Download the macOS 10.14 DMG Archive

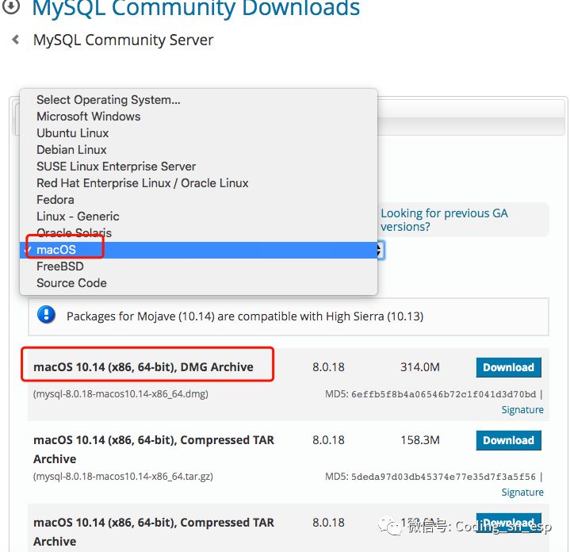tap(508, 367)
